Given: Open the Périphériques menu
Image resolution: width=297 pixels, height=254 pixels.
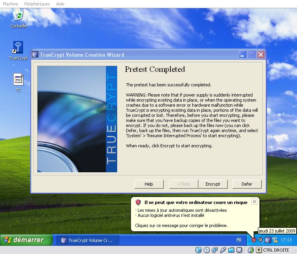Looking at the screenshot, I should click(37, 4).
